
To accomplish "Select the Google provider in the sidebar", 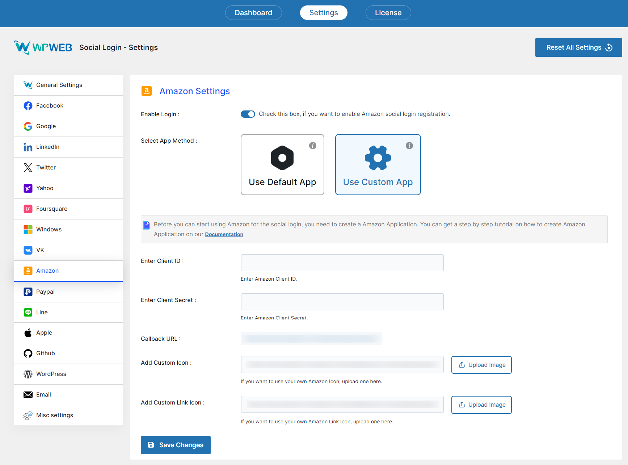I will [x=46, y=126].
